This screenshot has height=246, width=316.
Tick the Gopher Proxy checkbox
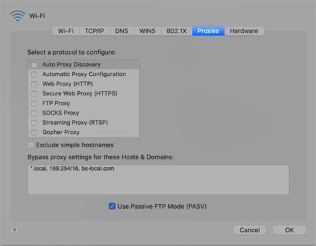(34, 133)
